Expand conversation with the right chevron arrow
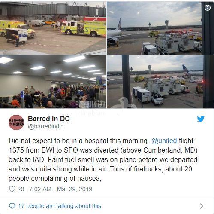The image size is (214, 214). (x=202, y=206)
